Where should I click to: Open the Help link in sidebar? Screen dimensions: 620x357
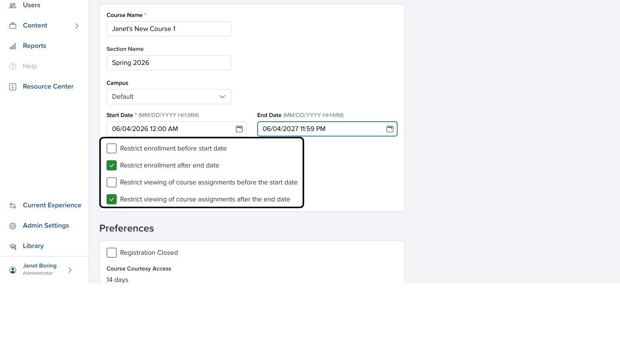30,66
